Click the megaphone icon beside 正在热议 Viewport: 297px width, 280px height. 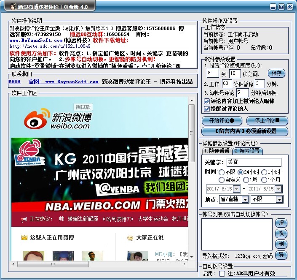pyautogui.click(x=24, y=220)
